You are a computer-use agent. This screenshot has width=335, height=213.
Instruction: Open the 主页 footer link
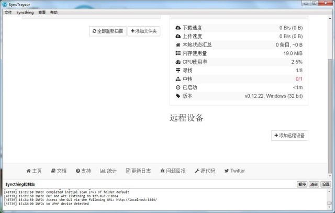pyautogui.click(x=34, y=171)
